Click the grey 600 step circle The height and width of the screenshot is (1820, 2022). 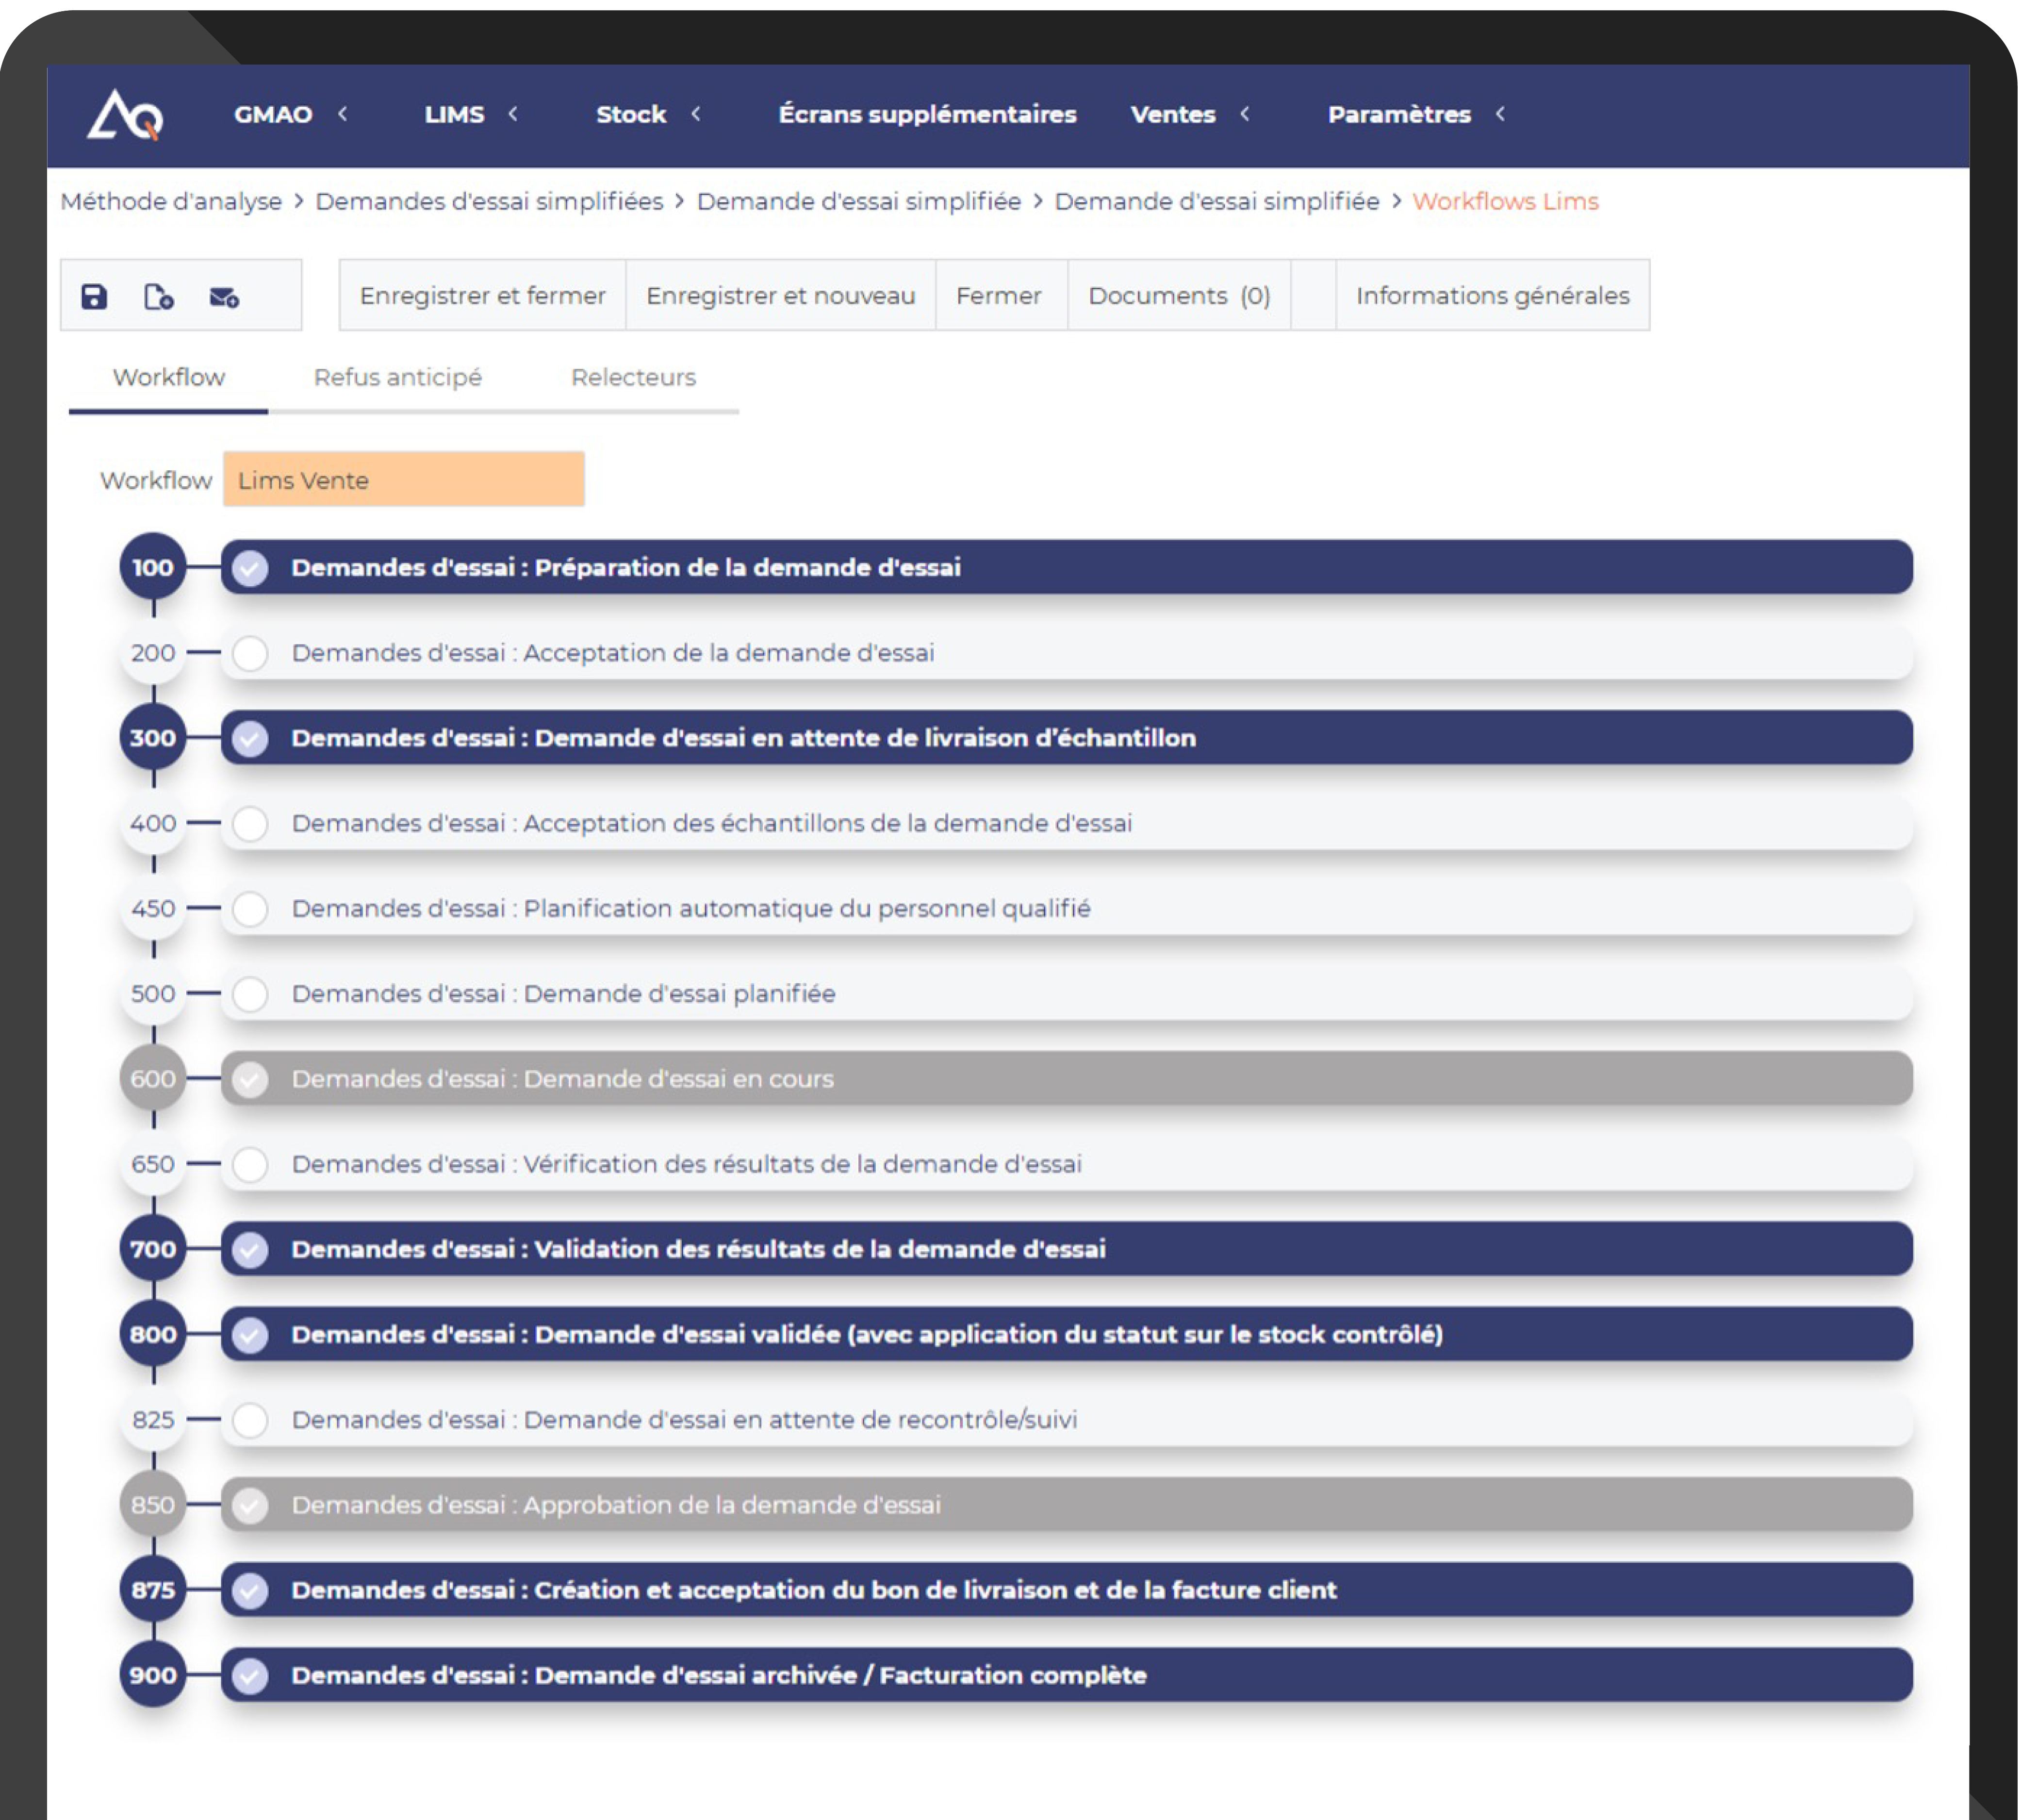pos(153,1079)
